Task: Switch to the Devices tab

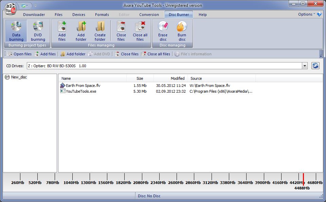Action: coord(78,15)
